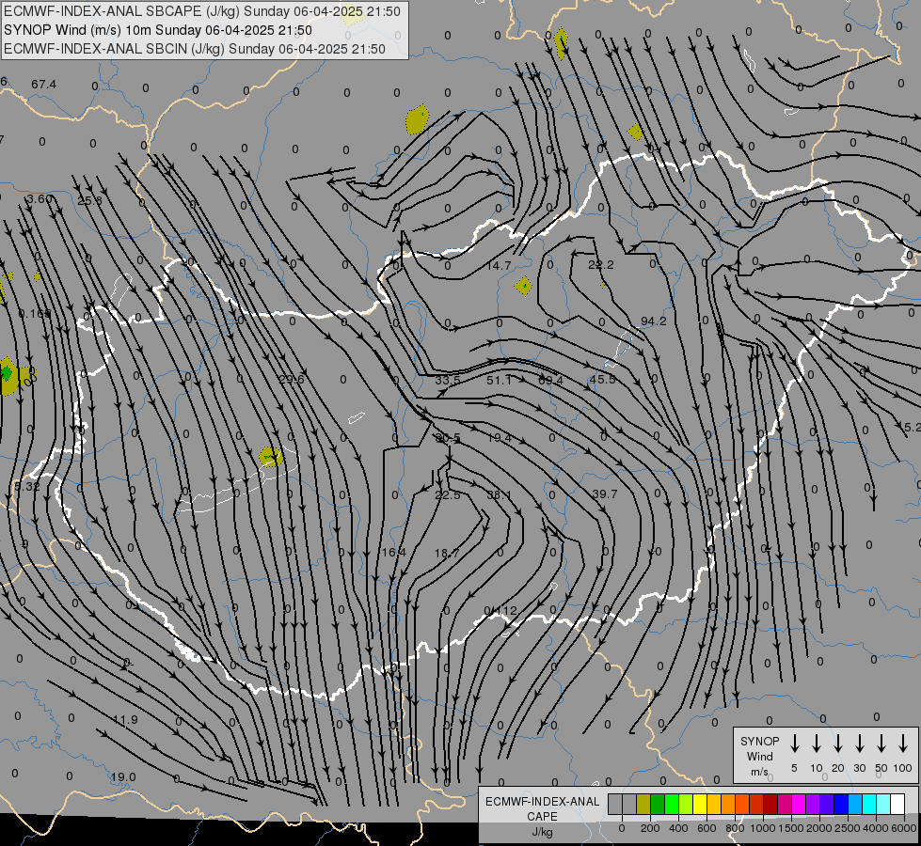Click the ECMWF-INDEX-ANAL CAPE legend title
This screenshot has width=921, height=846.
[542, 808]
